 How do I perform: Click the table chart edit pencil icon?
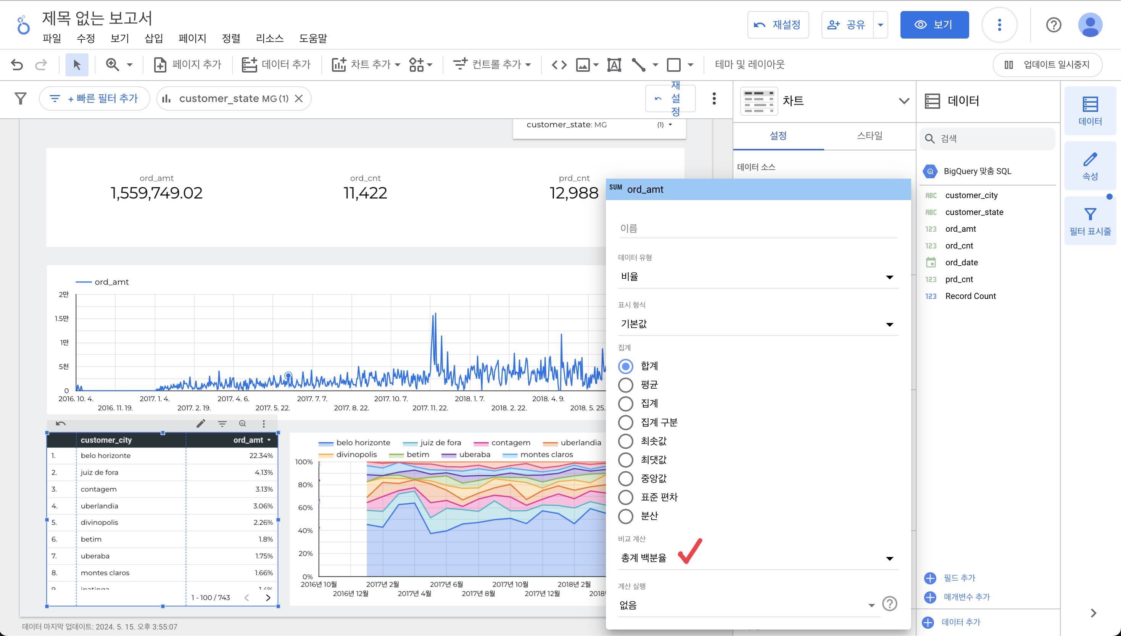[201, 423]
